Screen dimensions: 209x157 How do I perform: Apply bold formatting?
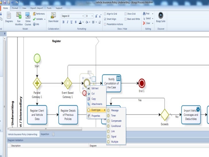coord(63,22)
